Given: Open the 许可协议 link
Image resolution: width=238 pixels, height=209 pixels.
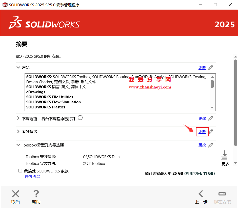Looking at the screenshot, I should point(32,176).
